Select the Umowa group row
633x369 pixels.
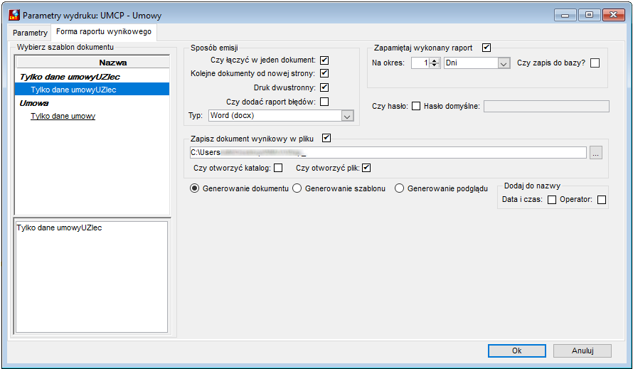[x=34, y=103]
